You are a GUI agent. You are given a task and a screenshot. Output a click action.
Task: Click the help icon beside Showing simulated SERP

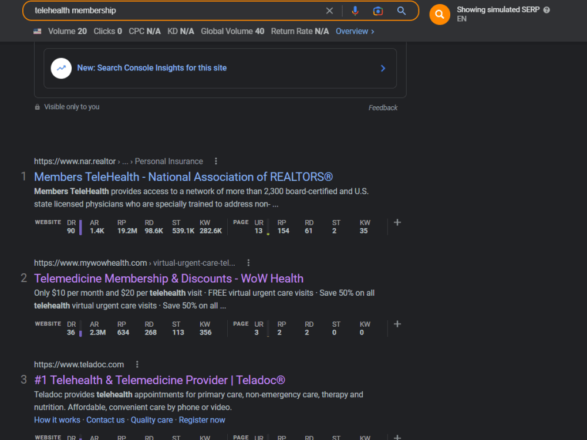(546, 10)
